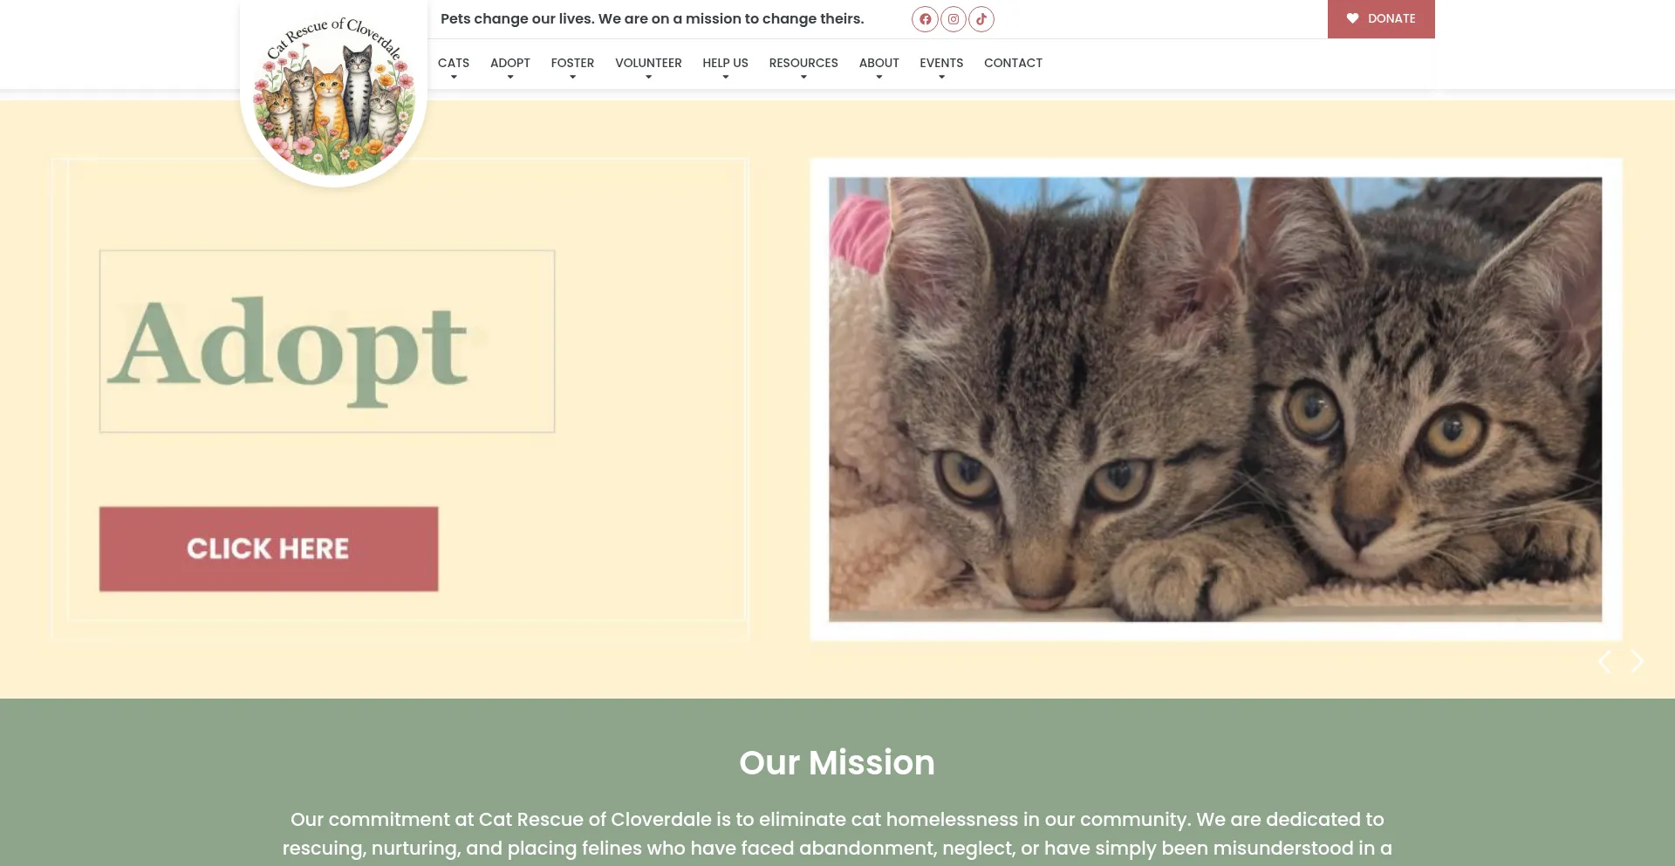Expand the Adopt navigation dropdown

[510, 67]
